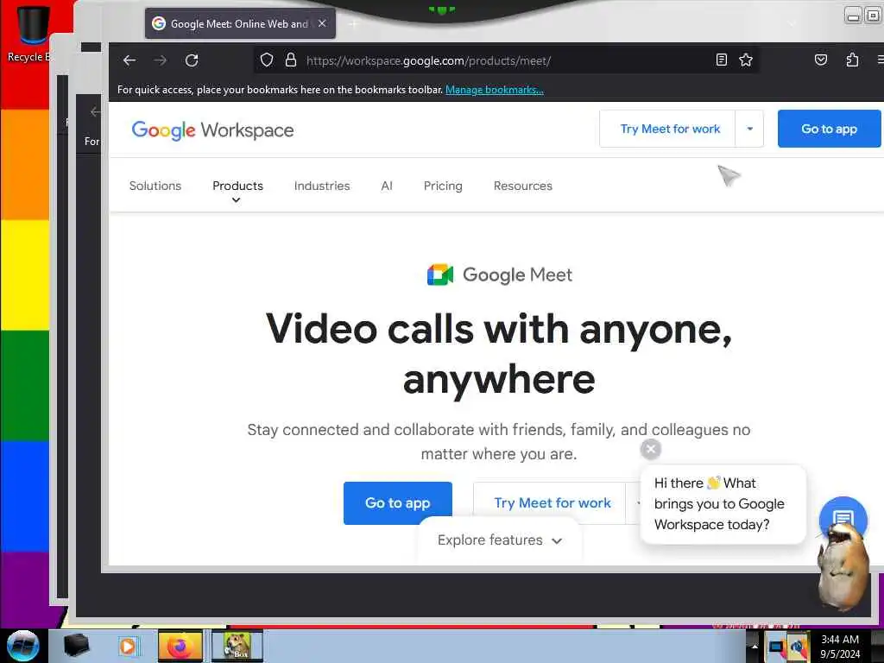Click the volume tray icon
Screen dimensions: 884x663
[798, 647]
